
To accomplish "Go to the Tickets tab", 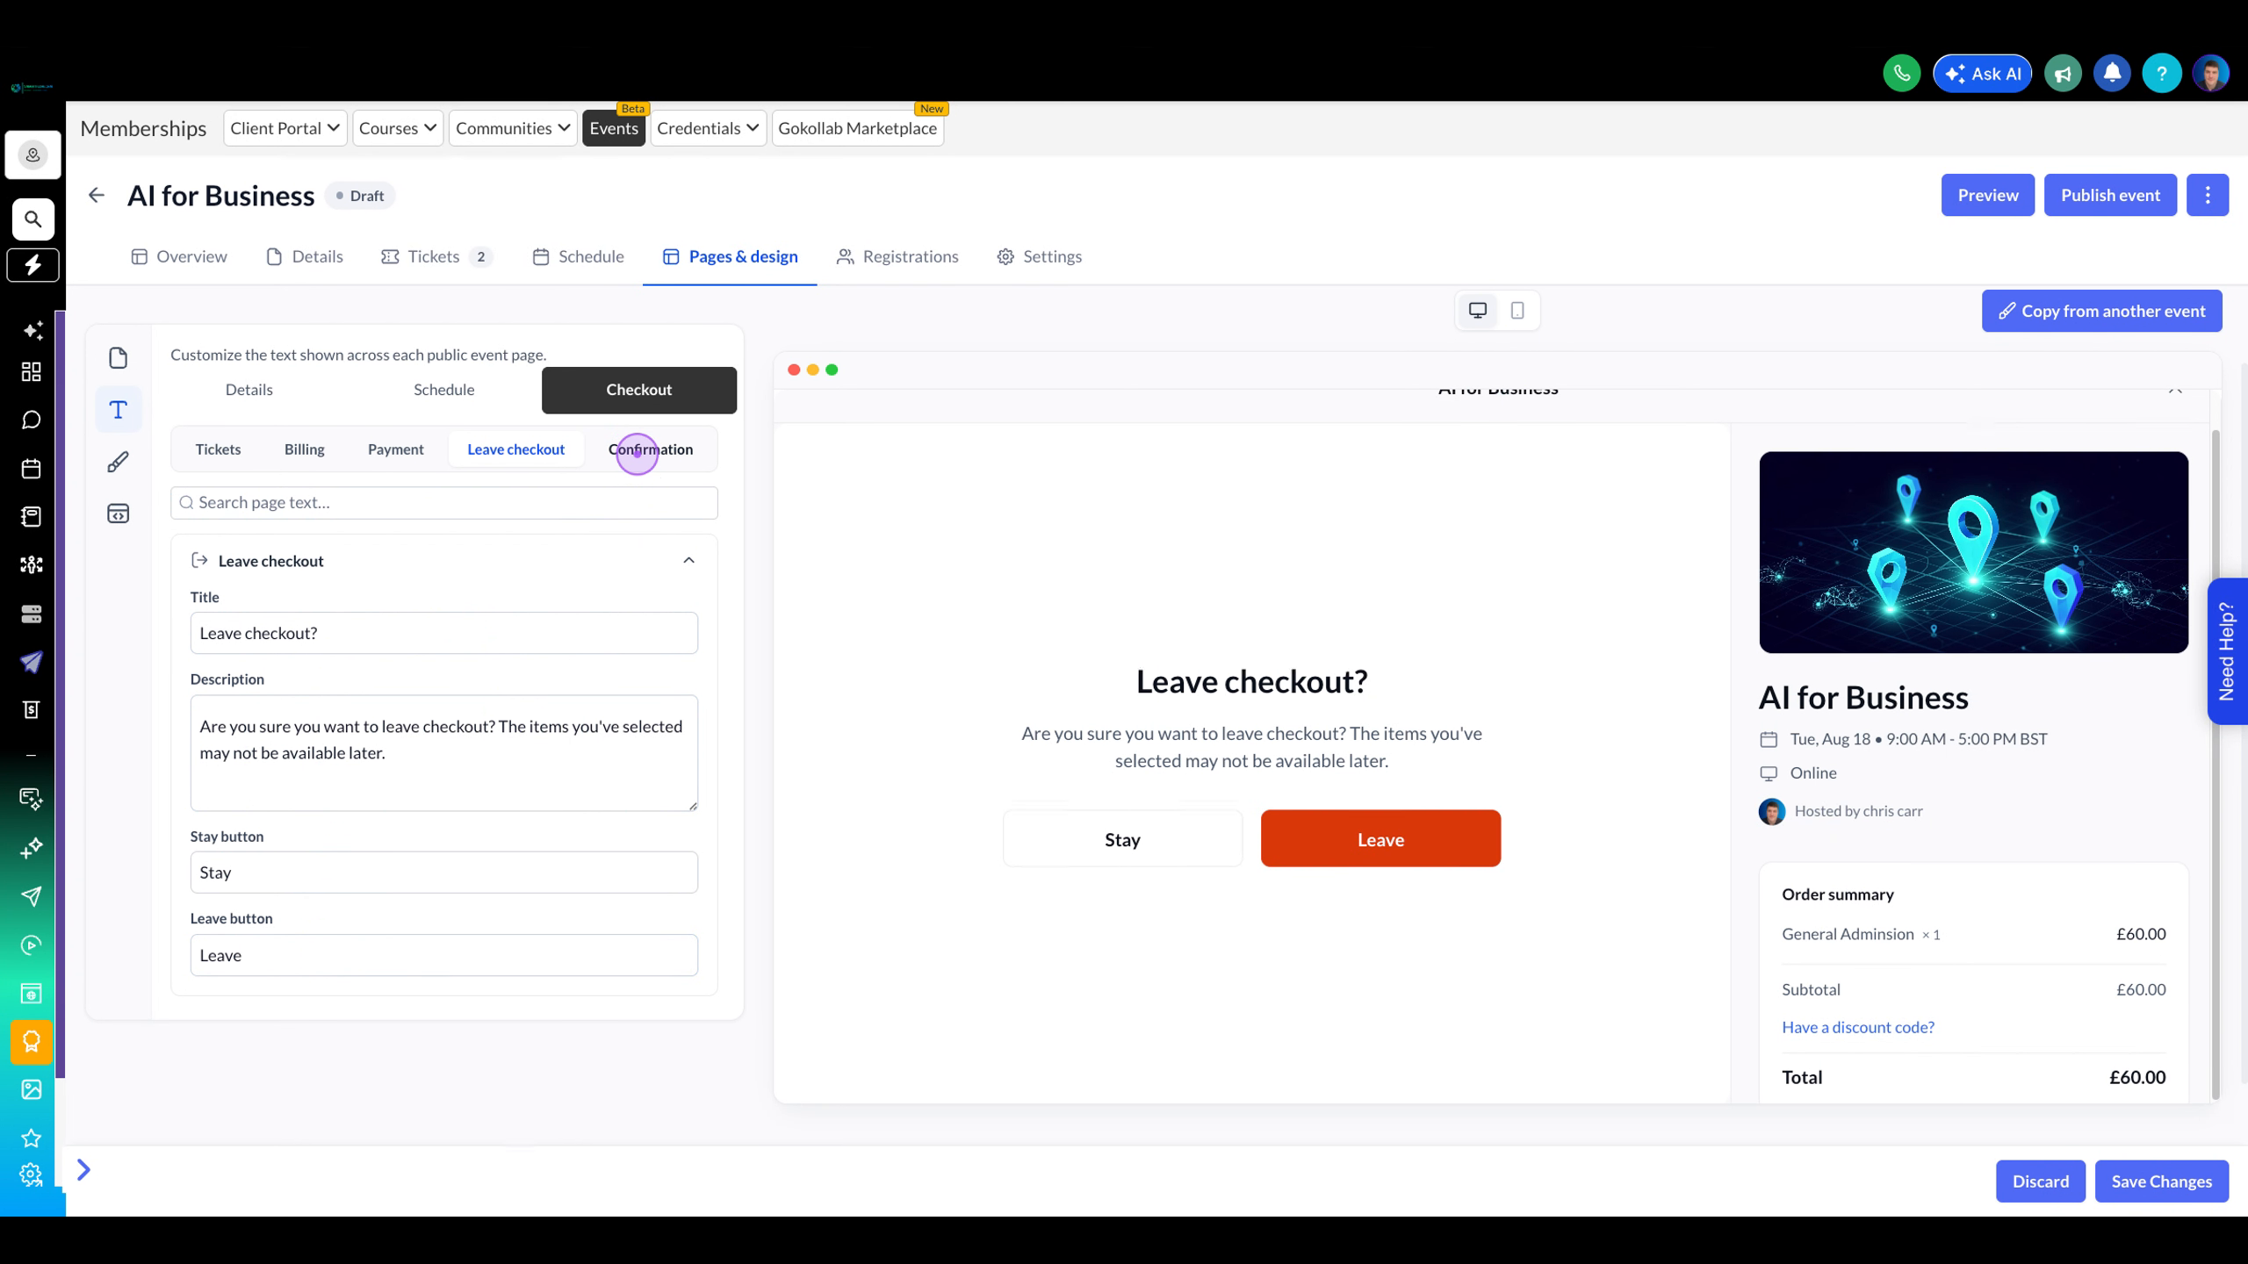I will (436, 256).
